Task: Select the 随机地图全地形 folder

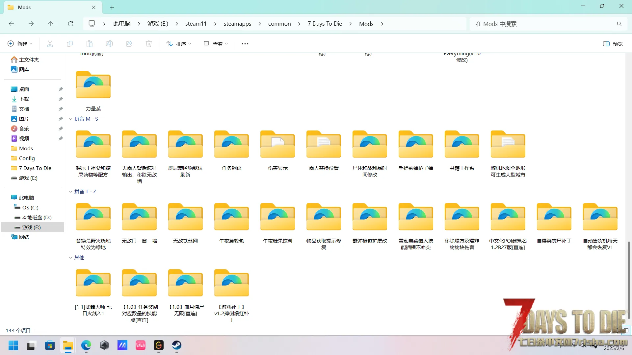Action: click(x=508, y=154)
